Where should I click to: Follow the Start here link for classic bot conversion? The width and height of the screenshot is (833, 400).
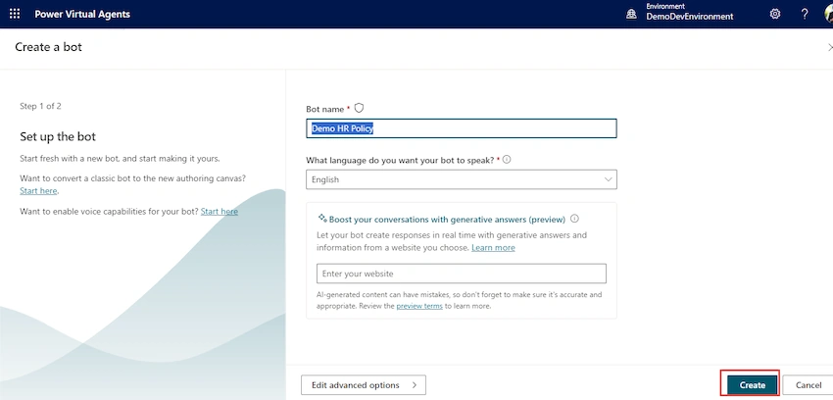38,191
